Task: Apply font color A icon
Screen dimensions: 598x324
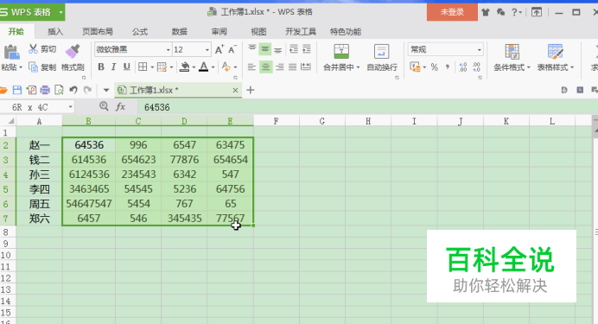Action: [204, 67]
